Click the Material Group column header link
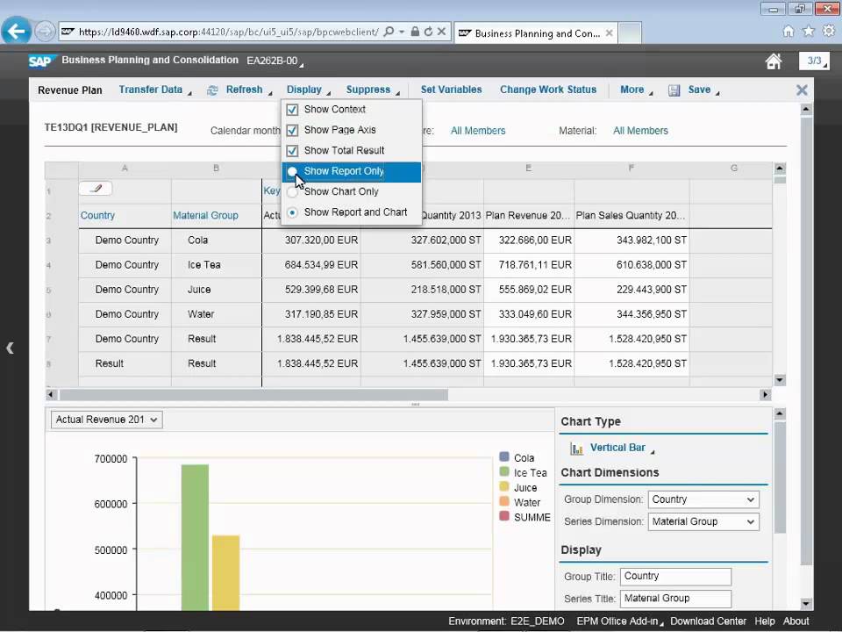 tap(205, 216)
